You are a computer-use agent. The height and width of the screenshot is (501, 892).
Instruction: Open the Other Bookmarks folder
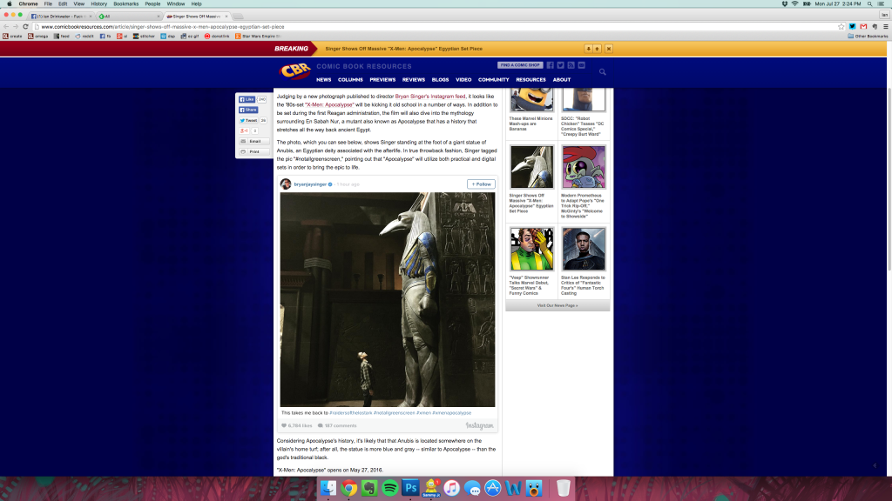pyautogui.click(x=868, y=36)
